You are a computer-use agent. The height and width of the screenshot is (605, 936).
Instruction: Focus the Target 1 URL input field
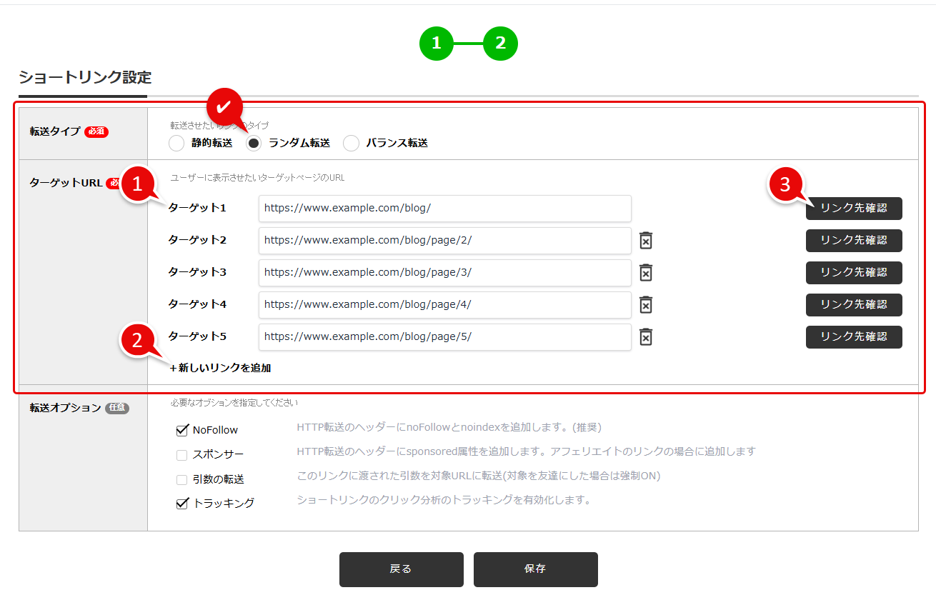coord(444,209)
